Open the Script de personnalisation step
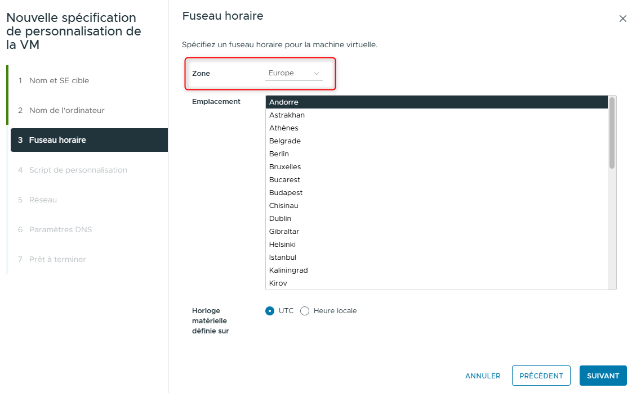 tap(77, 170)
